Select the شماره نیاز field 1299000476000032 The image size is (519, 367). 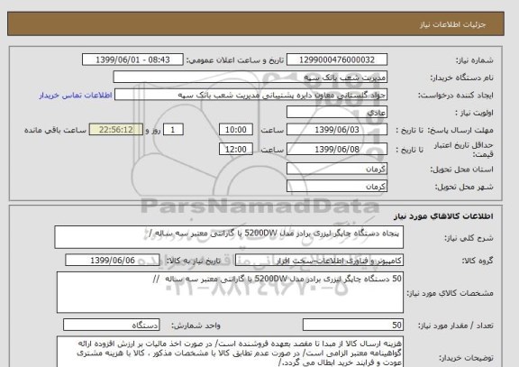[337, 60]
